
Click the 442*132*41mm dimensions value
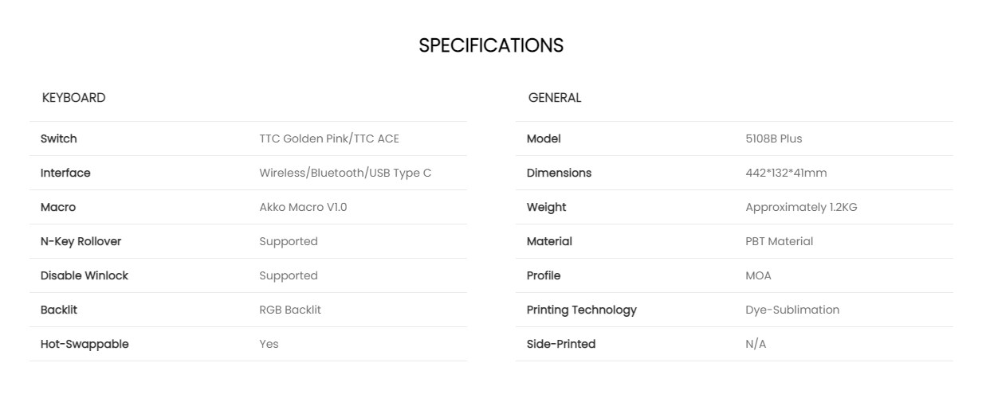click(x=786, y=173)
